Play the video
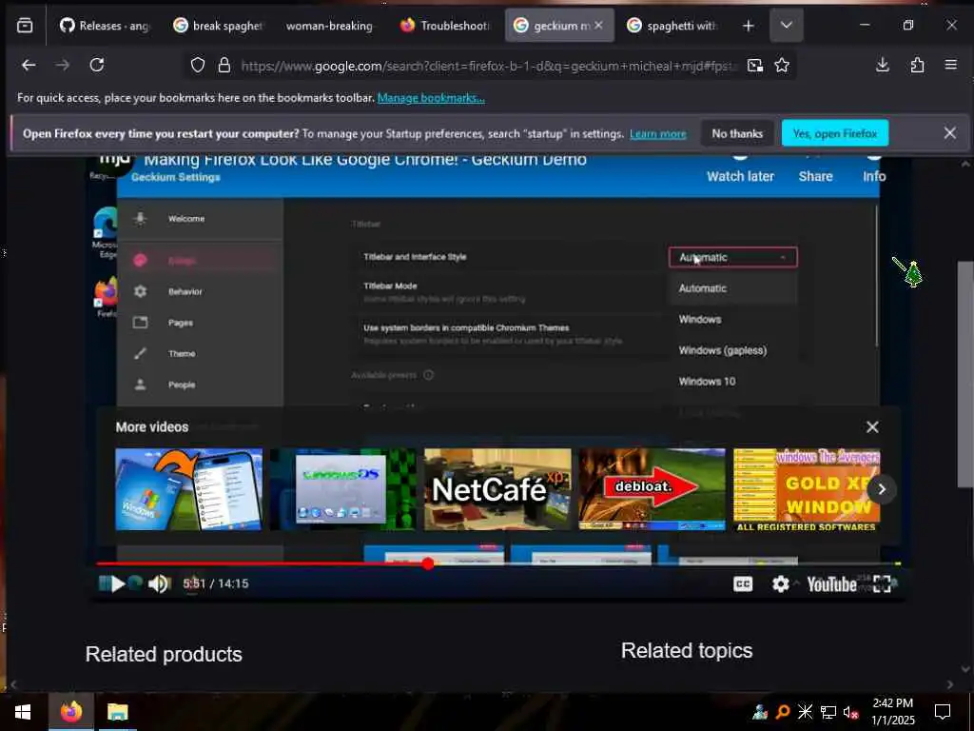 point(117,583)
